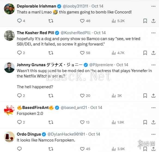Image resolution: width=159 pixels, height=152 pixels.
Task: Like Johnny Grunas's tweet
Action: tap(82, 96)
